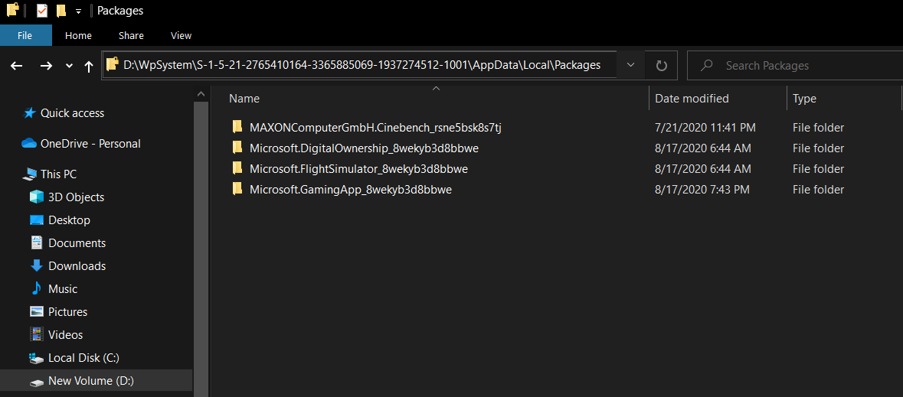Click the 8/17/2020 7:43 PM date cell
This screenshot has width=903, height=397.
702,189
